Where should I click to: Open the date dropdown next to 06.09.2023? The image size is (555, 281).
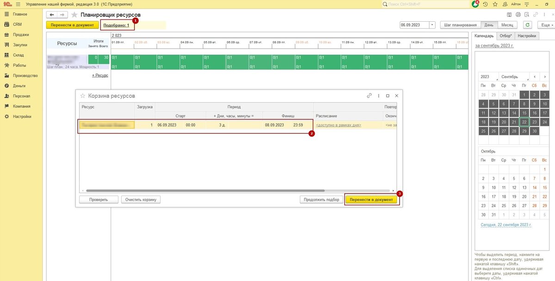coord(432,25)
